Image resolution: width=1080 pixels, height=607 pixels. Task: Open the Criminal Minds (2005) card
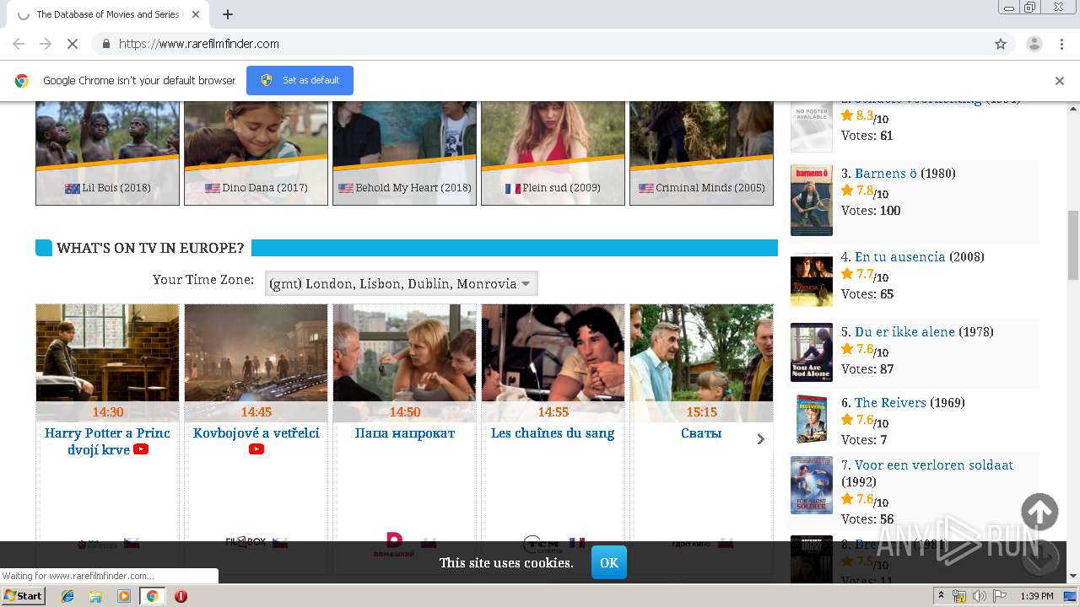click(x=701, y=153)
